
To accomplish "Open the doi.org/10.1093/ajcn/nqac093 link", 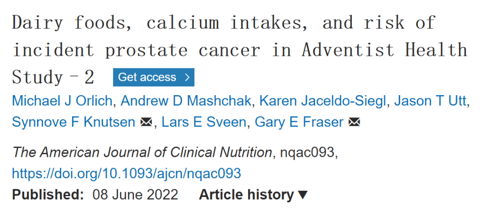I will click(x=126, y=174).
